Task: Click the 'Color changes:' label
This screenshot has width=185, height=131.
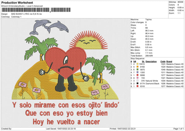Action: point(137,22)
